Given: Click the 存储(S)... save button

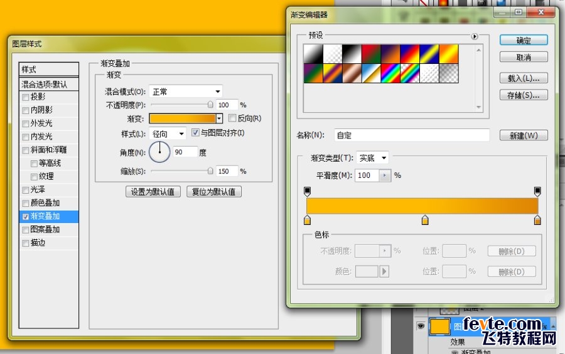Looking at the screenshot, I should tap(524, 95).
